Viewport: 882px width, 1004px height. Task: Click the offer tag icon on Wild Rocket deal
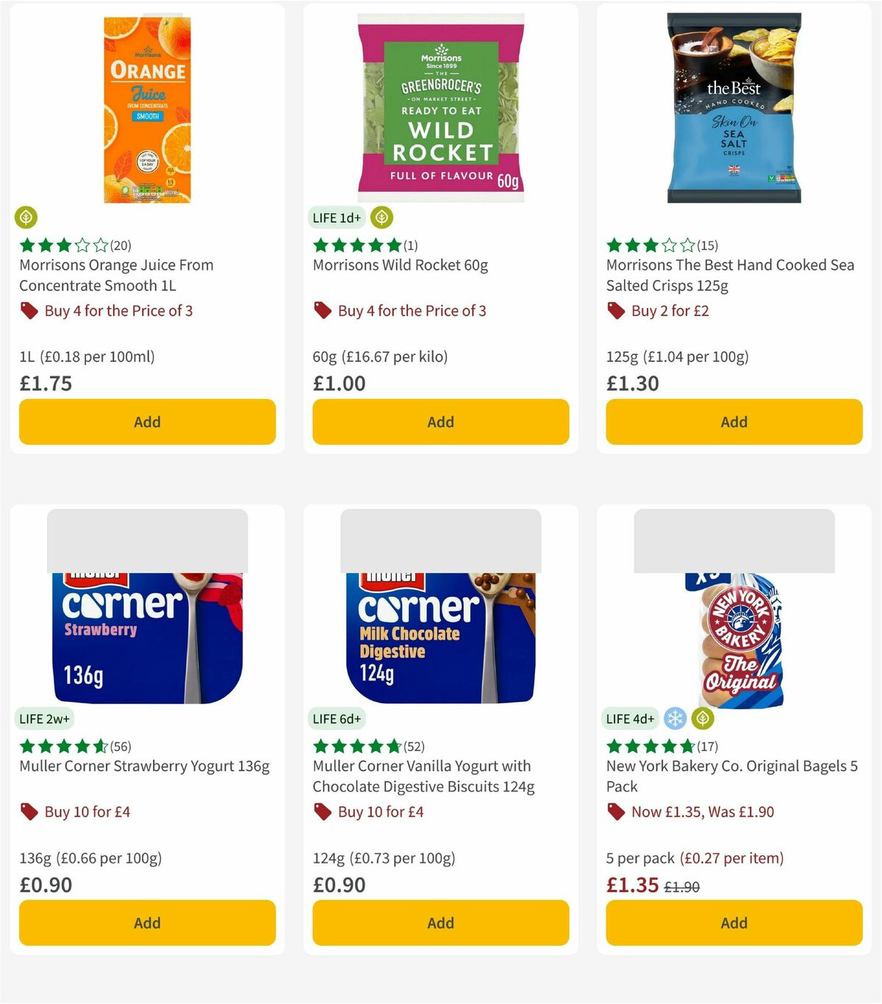pyautogui.click(x=322, y=311)
